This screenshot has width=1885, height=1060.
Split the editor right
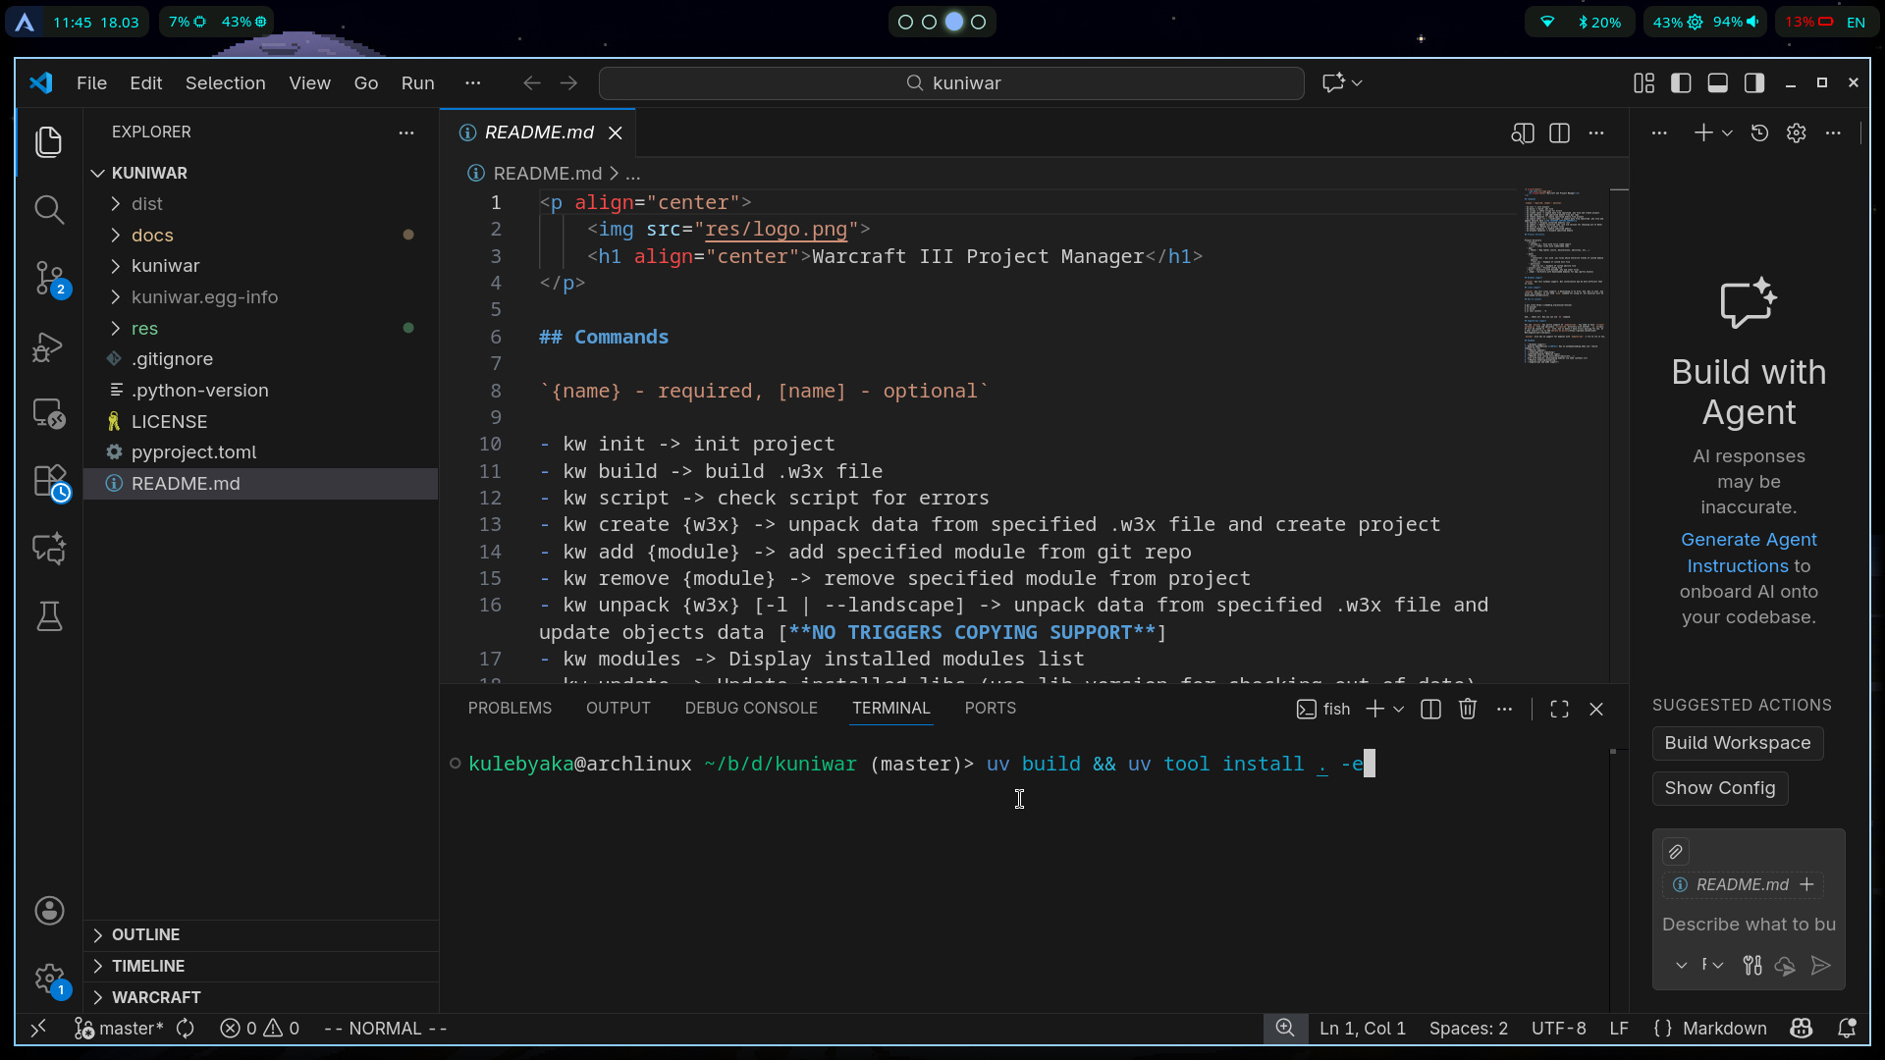[1559, 132]
